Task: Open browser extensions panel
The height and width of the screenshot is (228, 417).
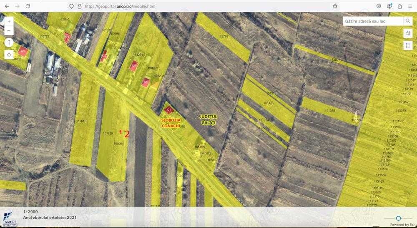Action: (400, 6)
